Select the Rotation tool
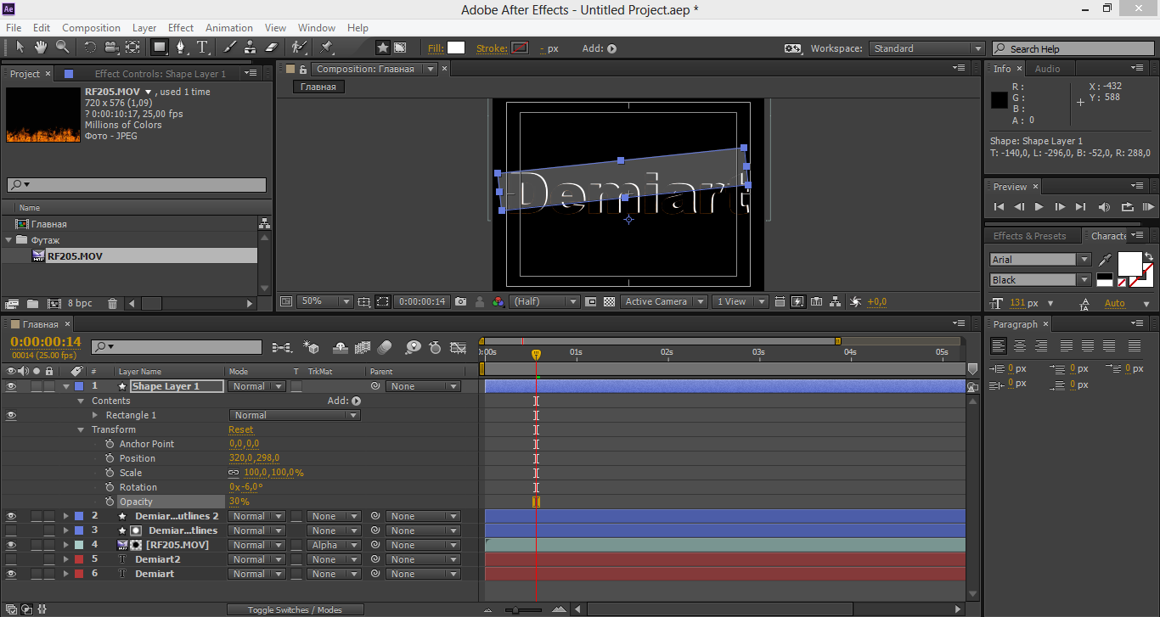 (x=90, y=48)
